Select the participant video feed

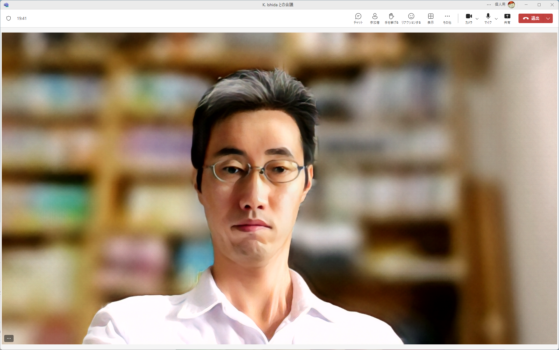coord(279,188)
